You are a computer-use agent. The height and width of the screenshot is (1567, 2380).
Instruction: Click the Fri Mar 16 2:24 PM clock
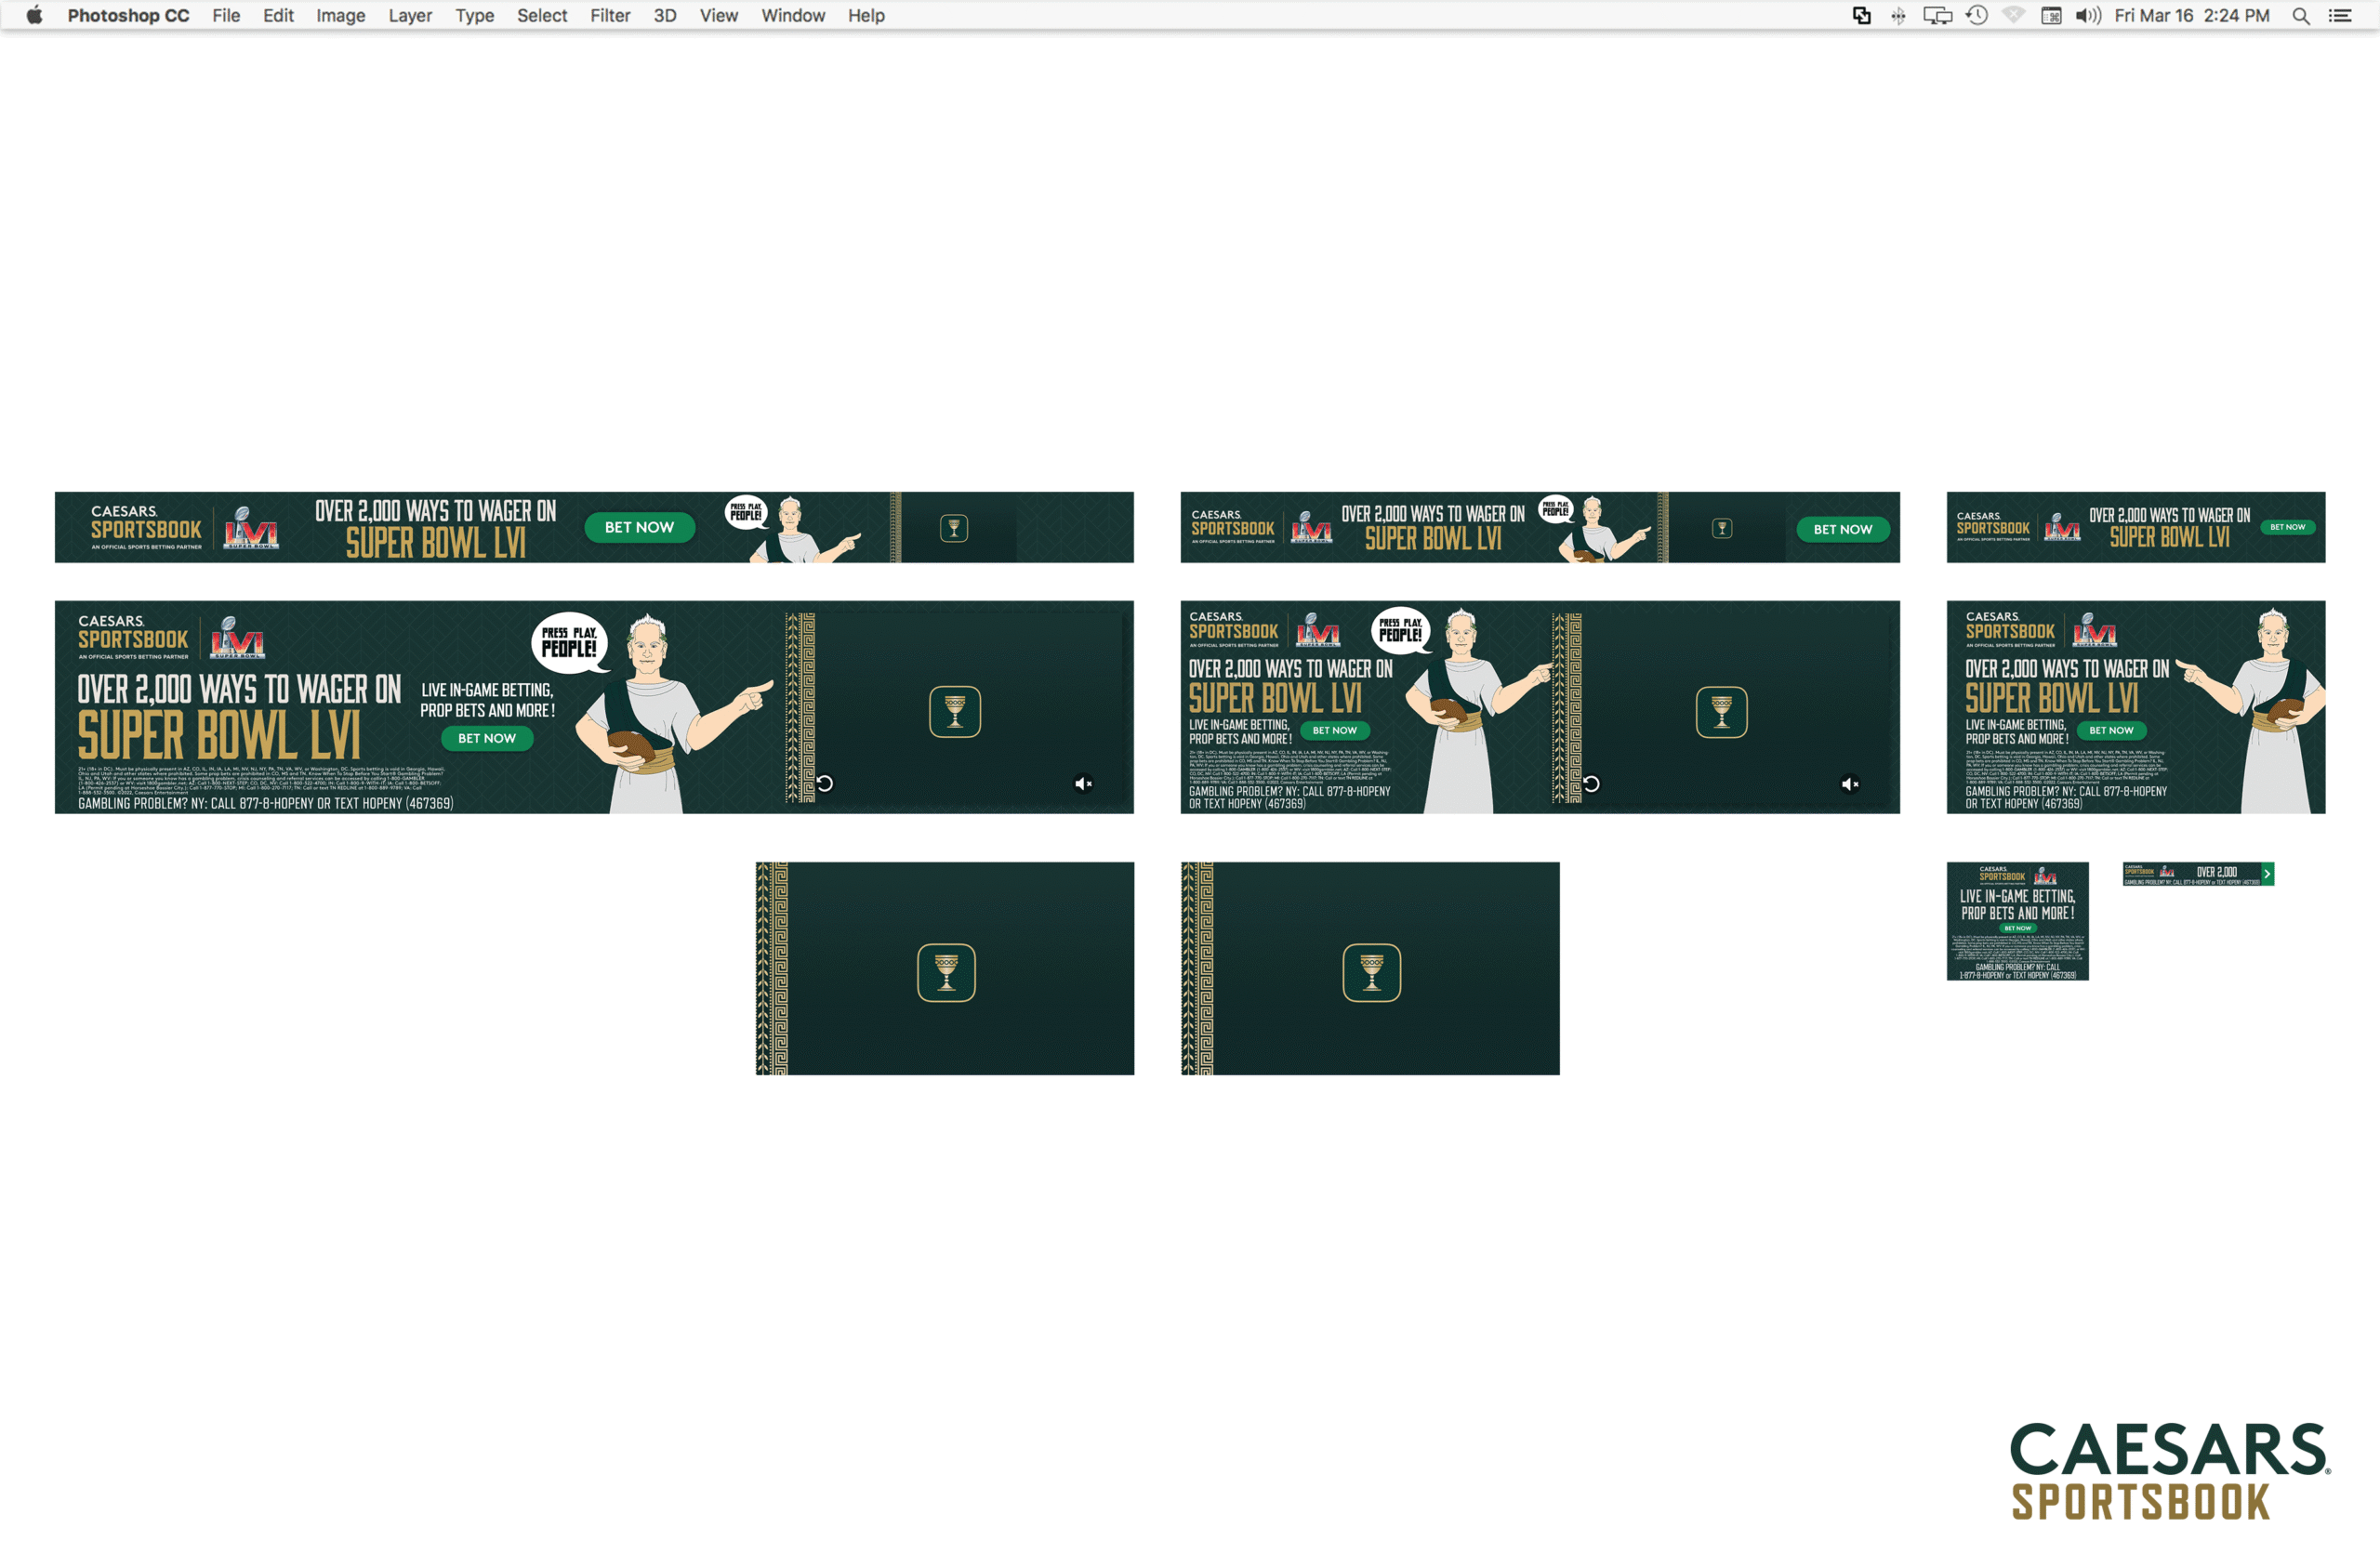pyautogui.click(x=2192, y=15)
